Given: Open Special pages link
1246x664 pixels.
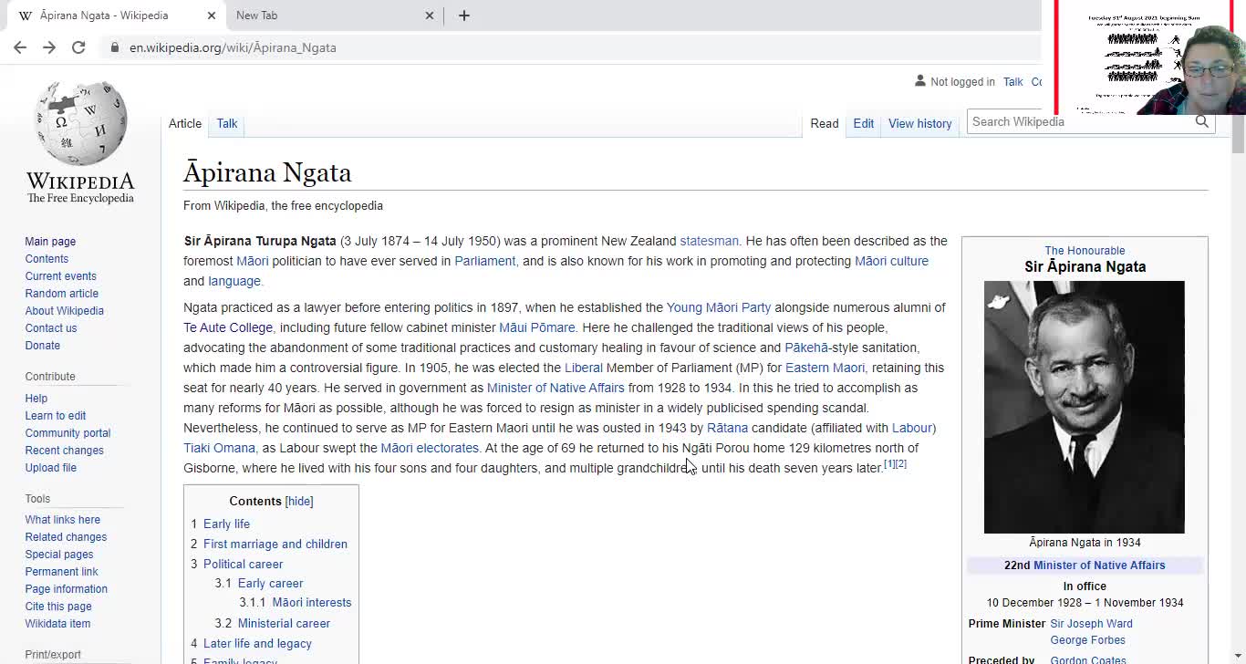Looking at the screenshot, I should click(x=59, y=555).
